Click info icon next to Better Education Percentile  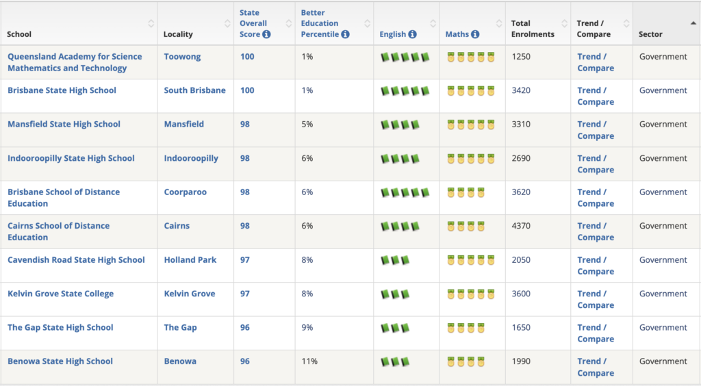tap(345, 34)
